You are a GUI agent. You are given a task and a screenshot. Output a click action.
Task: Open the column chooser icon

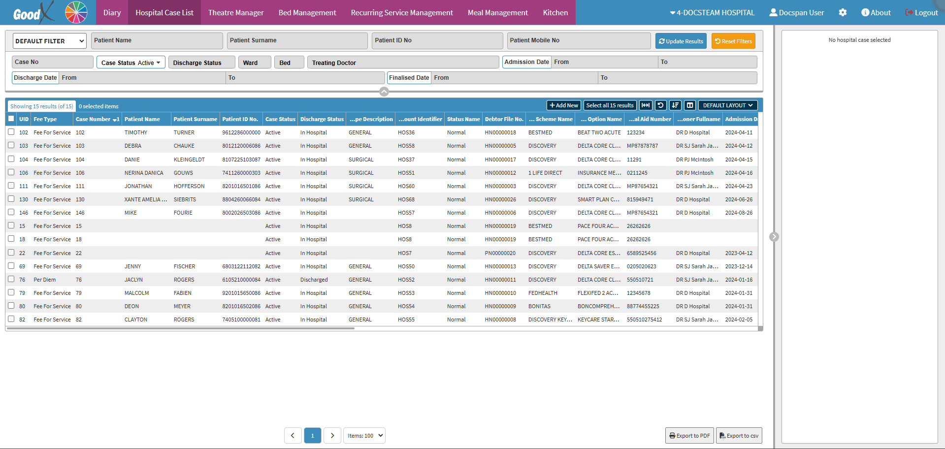pos(690,105)
